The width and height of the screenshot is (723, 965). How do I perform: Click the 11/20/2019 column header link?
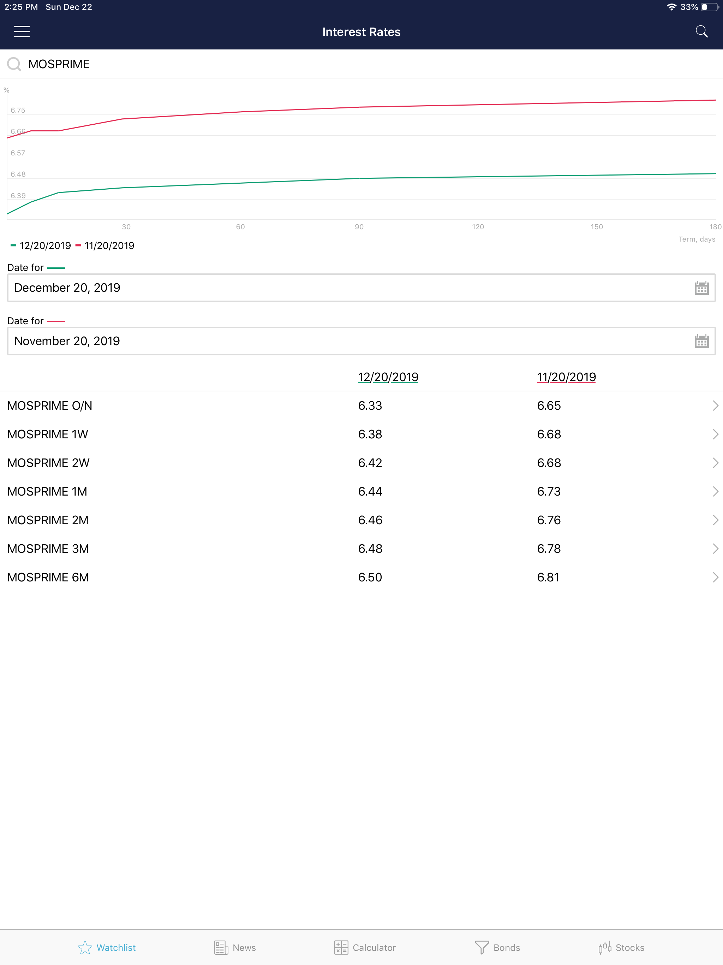pos(566,377)
